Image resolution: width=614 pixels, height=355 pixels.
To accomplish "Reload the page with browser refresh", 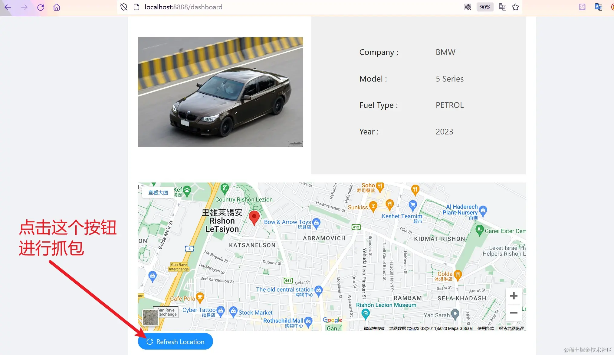I will pos(41,7).
